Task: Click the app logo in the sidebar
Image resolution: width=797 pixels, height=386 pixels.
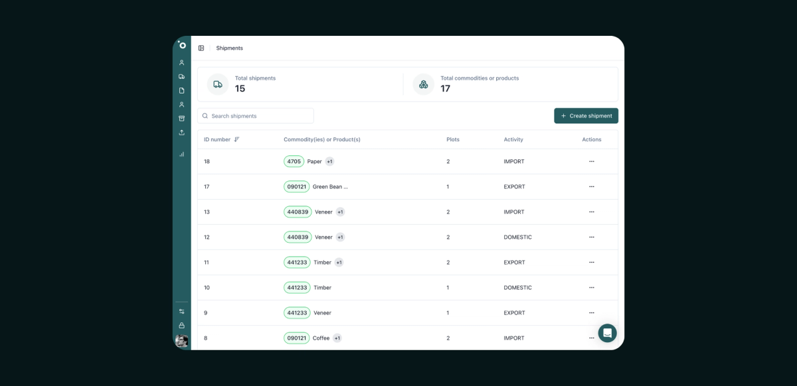Action: 182,44
